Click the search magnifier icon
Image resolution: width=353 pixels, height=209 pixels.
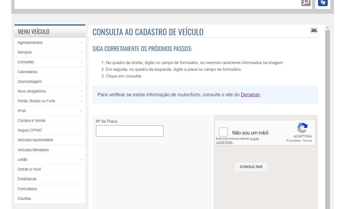(306, 2)
